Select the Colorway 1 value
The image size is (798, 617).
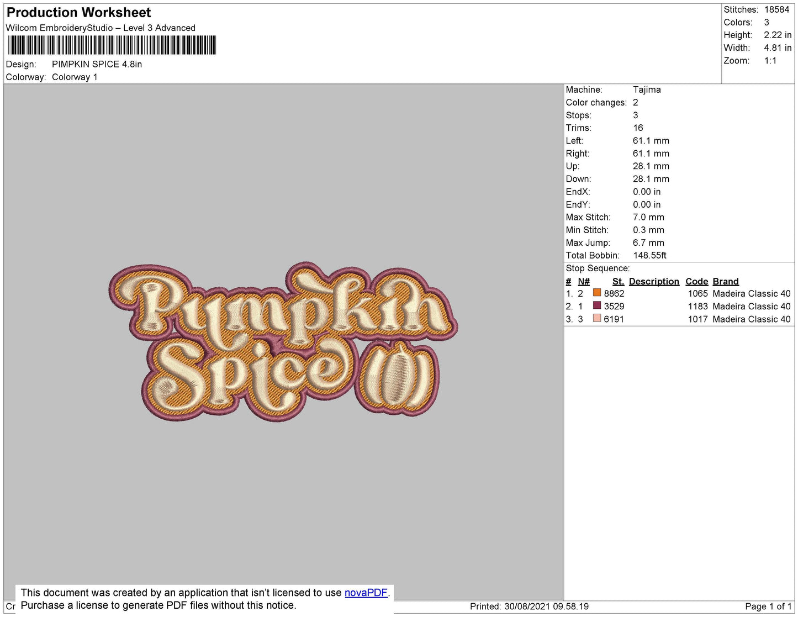[75, 77]
